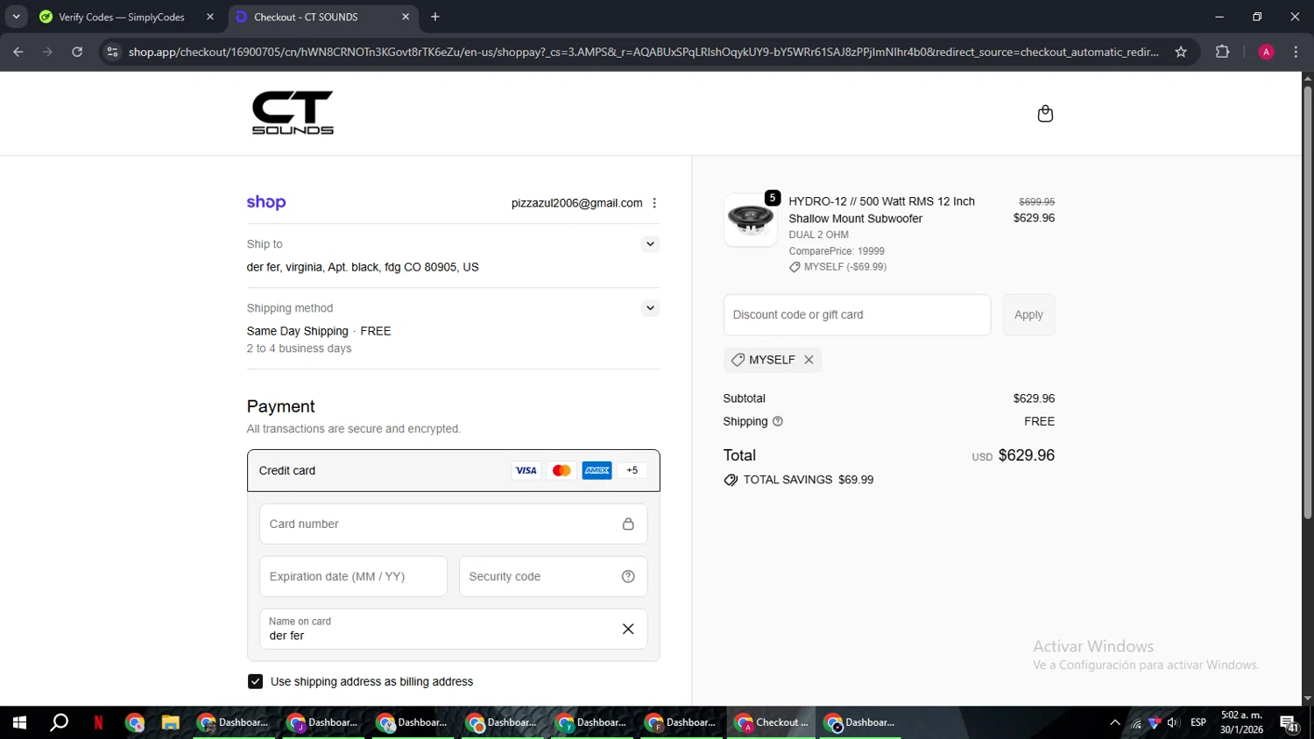1314x739 pixels.
Task: Open the tab search dropdown arrow
Action: click(x=16, y=17)
